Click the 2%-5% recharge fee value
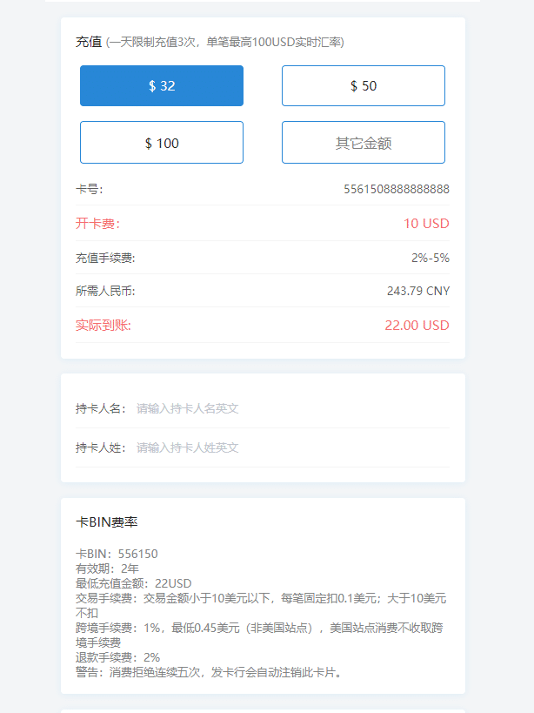This screenshot has height=713, width=534. click(x=431, y=258)
